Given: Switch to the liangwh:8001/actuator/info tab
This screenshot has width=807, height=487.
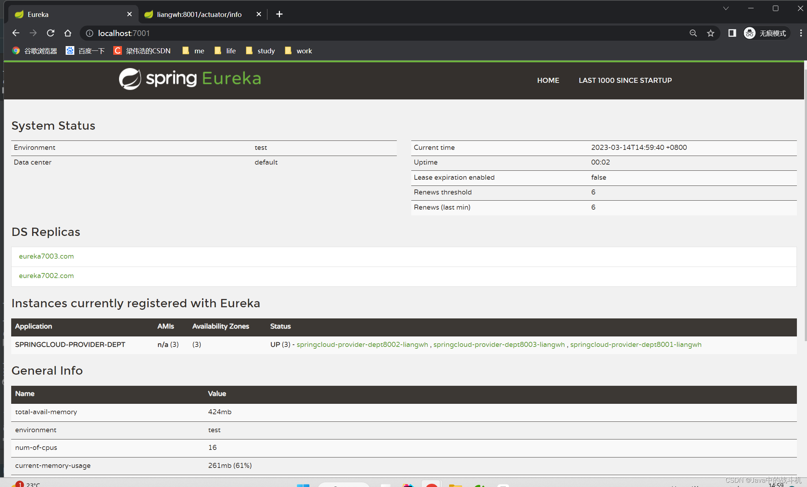Looking at the screenshot, I should [x=199, y=14].
